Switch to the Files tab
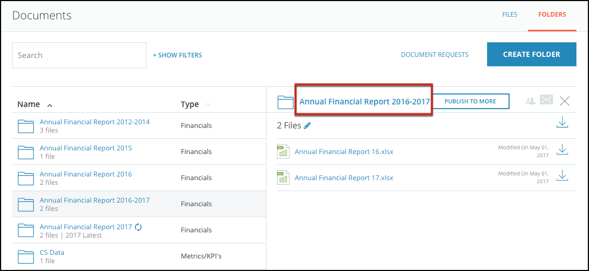 pyautogui.click(x=510, y=15)
